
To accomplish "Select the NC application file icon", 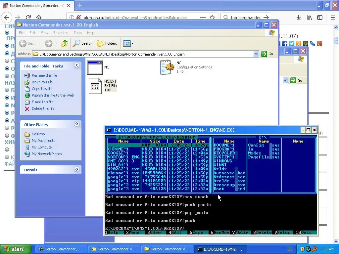I will pyautogui.click(x=95, y=67).
